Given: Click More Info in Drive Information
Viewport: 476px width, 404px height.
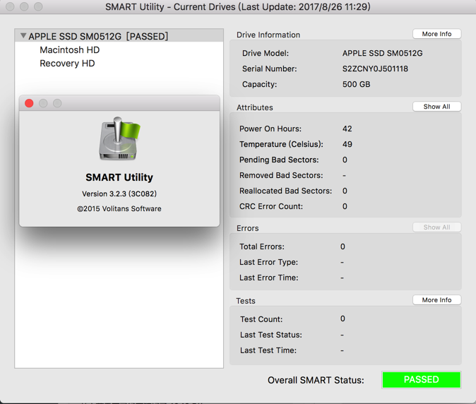Looking at the screenshot, I should point(437,34).
